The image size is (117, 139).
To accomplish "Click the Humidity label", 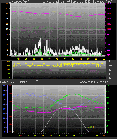I will (22, 82).
